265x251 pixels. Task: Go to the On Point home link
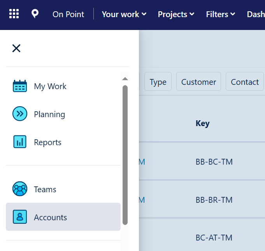pyautogui.click(x=68, y=14)
